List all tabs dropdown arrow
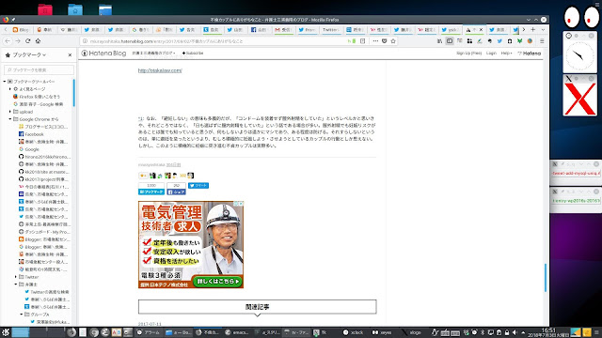The width and height of the screenshot is (602, 338). tap(543, 29)
